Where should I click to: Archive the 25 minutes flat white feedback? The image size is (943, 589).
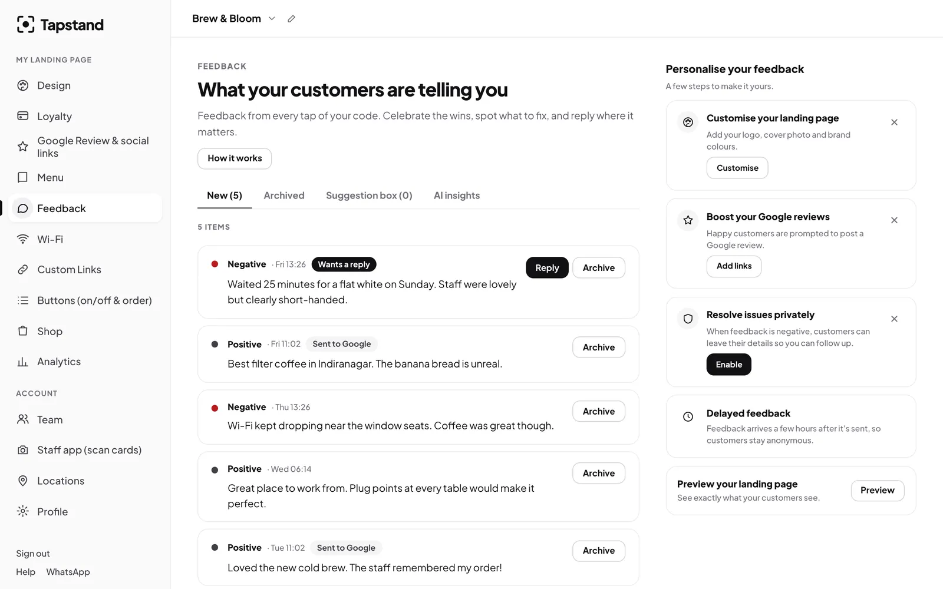click(599, 268)
